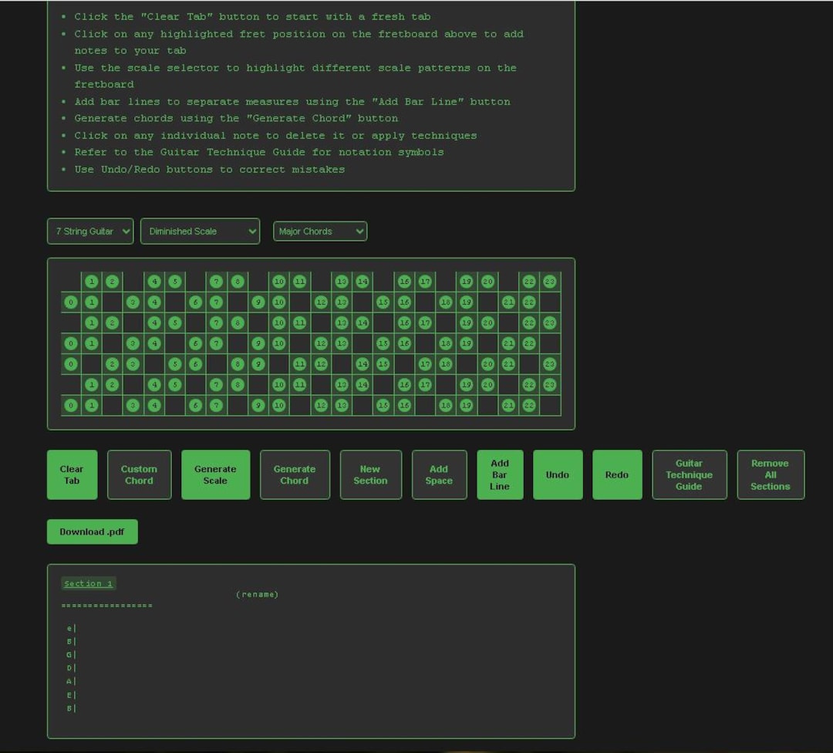Click the open string 0 marker on lowest string
The width and height of the screenshot is (833, 753).
coord(70,405)
